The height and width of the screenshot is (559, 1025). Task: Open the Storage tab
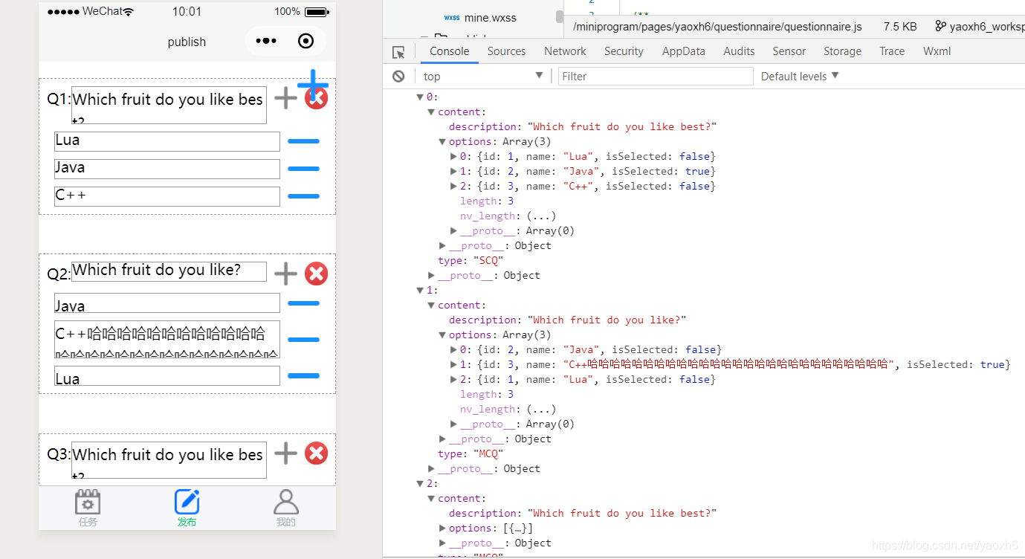coord(842,51)
